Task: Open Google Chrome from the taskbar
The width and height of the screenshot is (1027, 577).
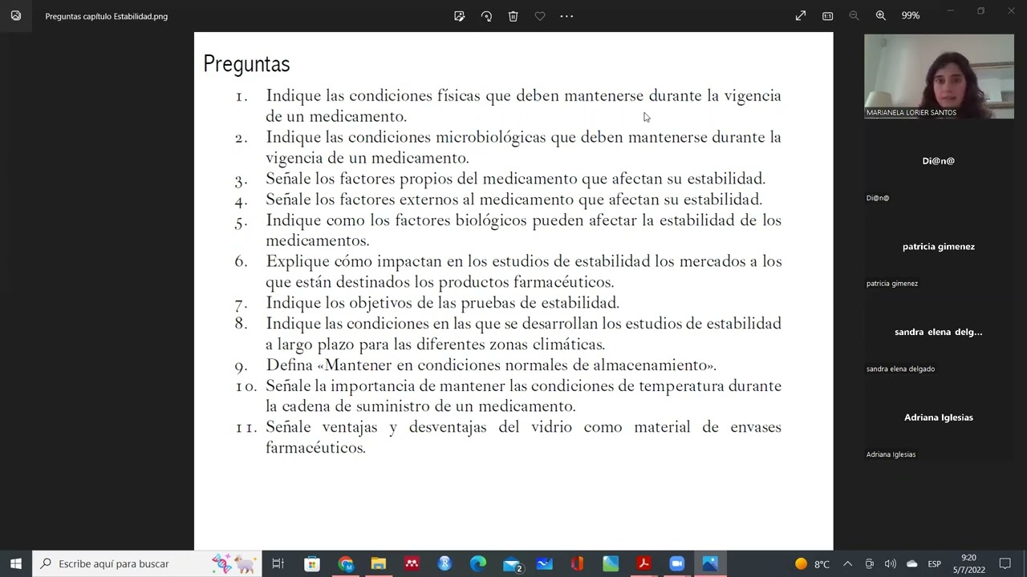Action: pyautogui.click(x=346, y=563)
